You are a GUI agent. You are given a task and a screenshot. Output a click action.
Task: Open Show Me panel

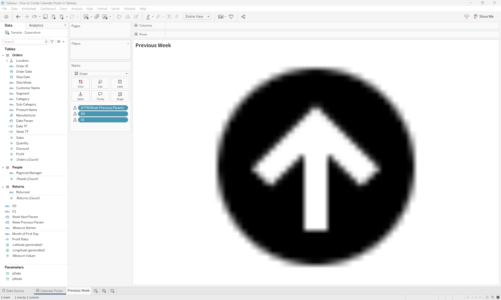484,16
